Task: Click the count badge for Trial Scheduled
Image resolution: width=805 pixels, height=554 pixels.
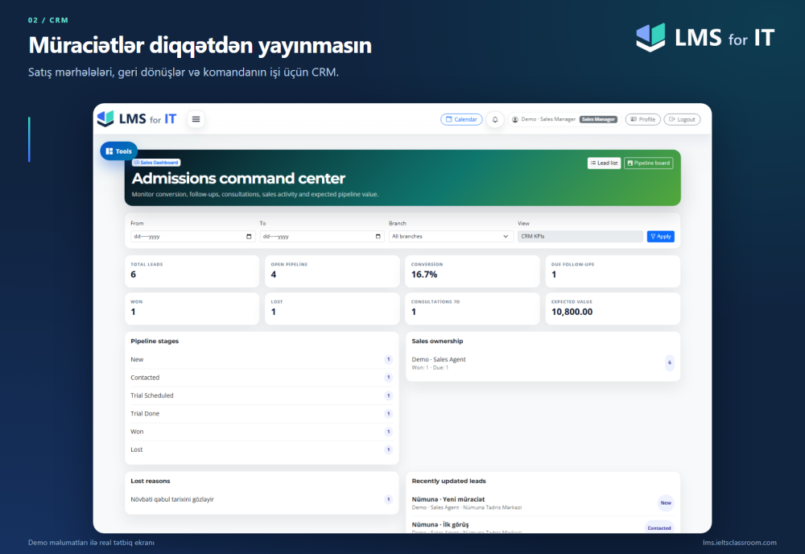Action: pyautogui.click(x=389, y=395)
